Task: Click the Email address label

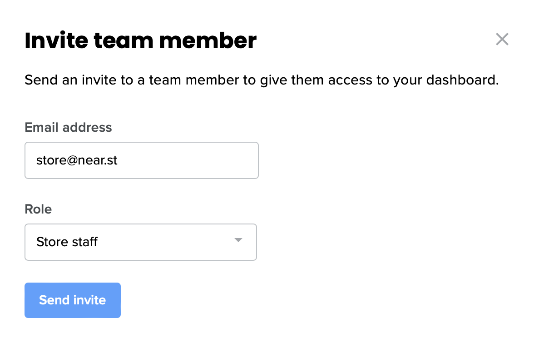Action: point(68,127)
